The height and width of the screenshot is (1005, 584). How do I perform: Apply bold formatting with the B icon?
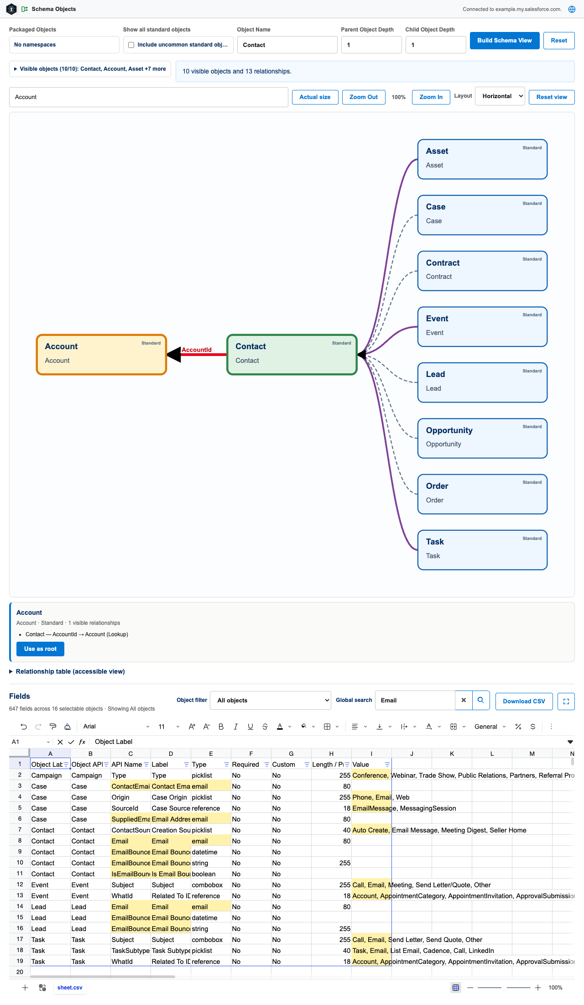[x=221, y=727]
